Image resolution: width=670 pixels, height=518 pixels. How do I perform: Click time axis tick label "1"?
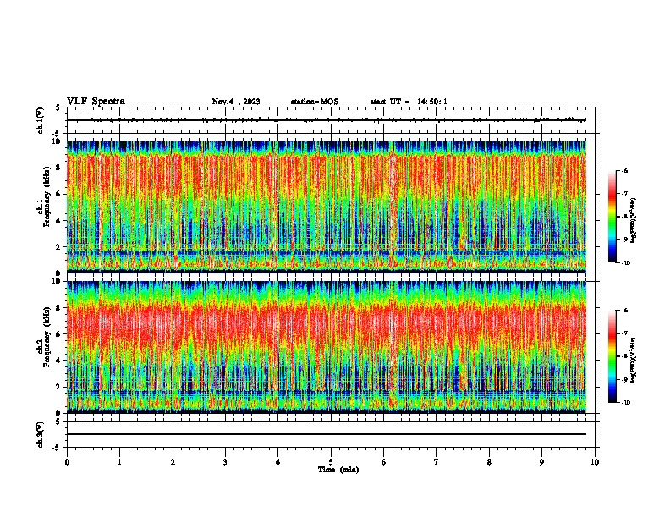(119, 462)
